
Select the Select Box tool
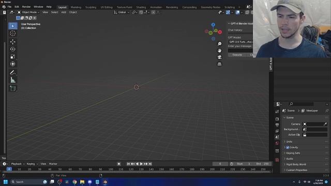pos(13,26)
